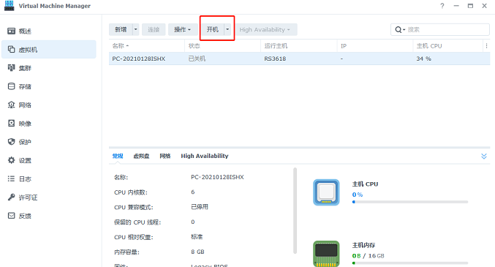Open the 概述 overview section
Viewport: 495px width, 267px height.
pos(49,31)
